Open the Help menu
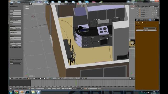 27,4
